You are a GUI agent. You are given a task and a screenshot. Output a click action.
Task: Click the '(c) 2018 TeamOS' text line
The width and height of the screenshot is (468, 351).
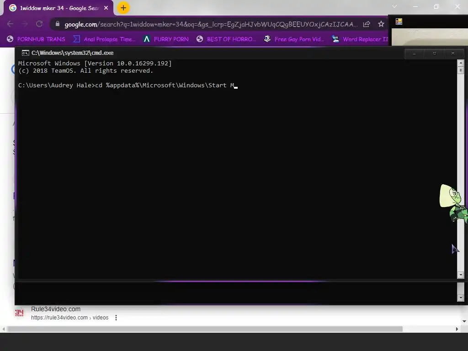click(85, 71)
